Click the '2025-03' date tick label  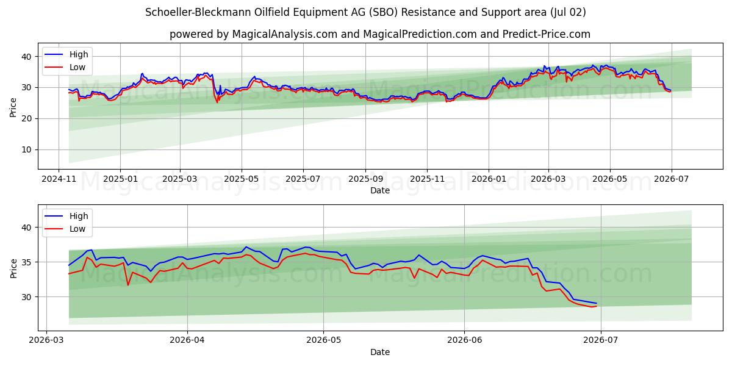point(179,179)
